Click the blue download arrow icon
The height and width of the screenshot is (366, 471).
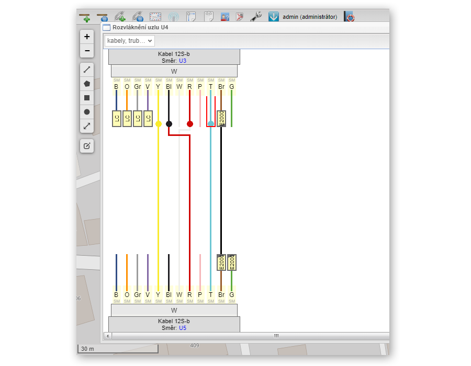click(273, 17)
